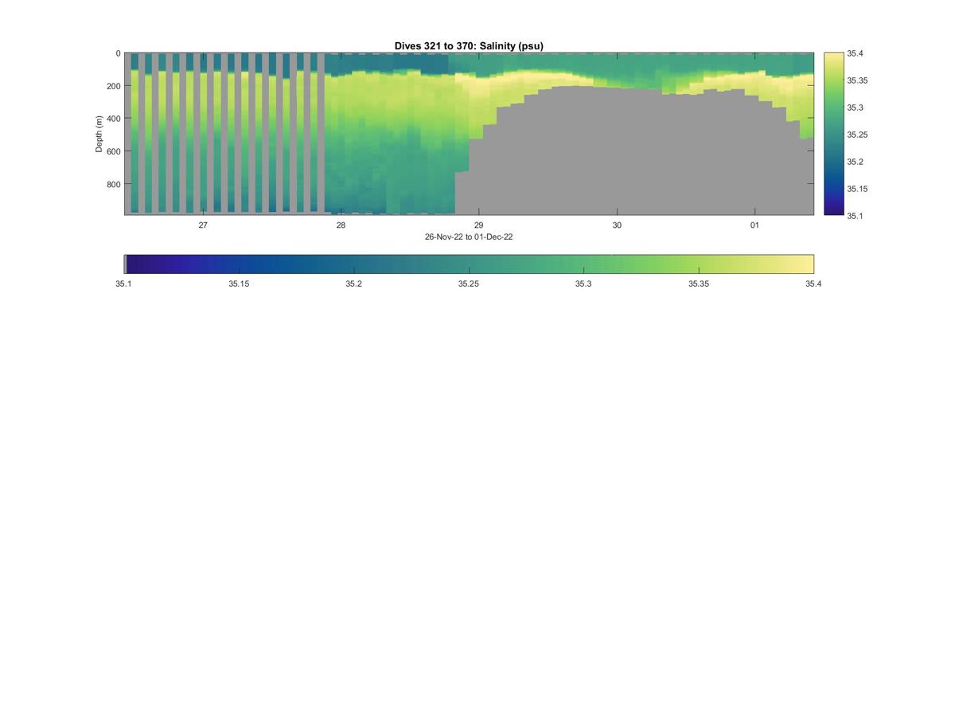Click '35.3' label on the vertical colorbar
Screen dimensions: 955x705
tap(855, 108)
